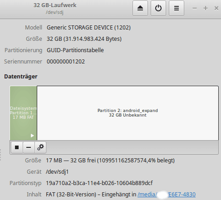Close the Disks window
The height and width of the screenshot is (200, 221).
click(x=216, y=8)
